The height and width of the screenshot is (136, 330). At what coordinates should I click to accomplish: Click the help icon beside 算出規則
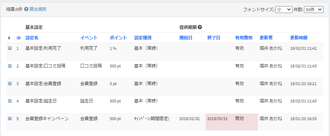tap(26, 9)
